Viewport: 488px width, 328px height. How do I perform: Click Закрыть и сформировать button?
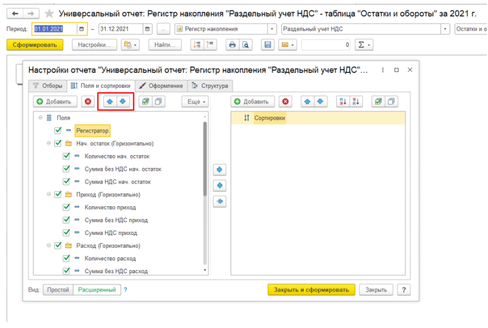pyautogui.click(x=311, y=290)
